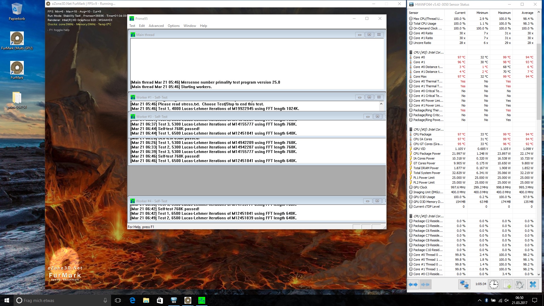Click the blue X close-sensors icon
This screenshot has width=544, height=306.
[x=533, y=284]
